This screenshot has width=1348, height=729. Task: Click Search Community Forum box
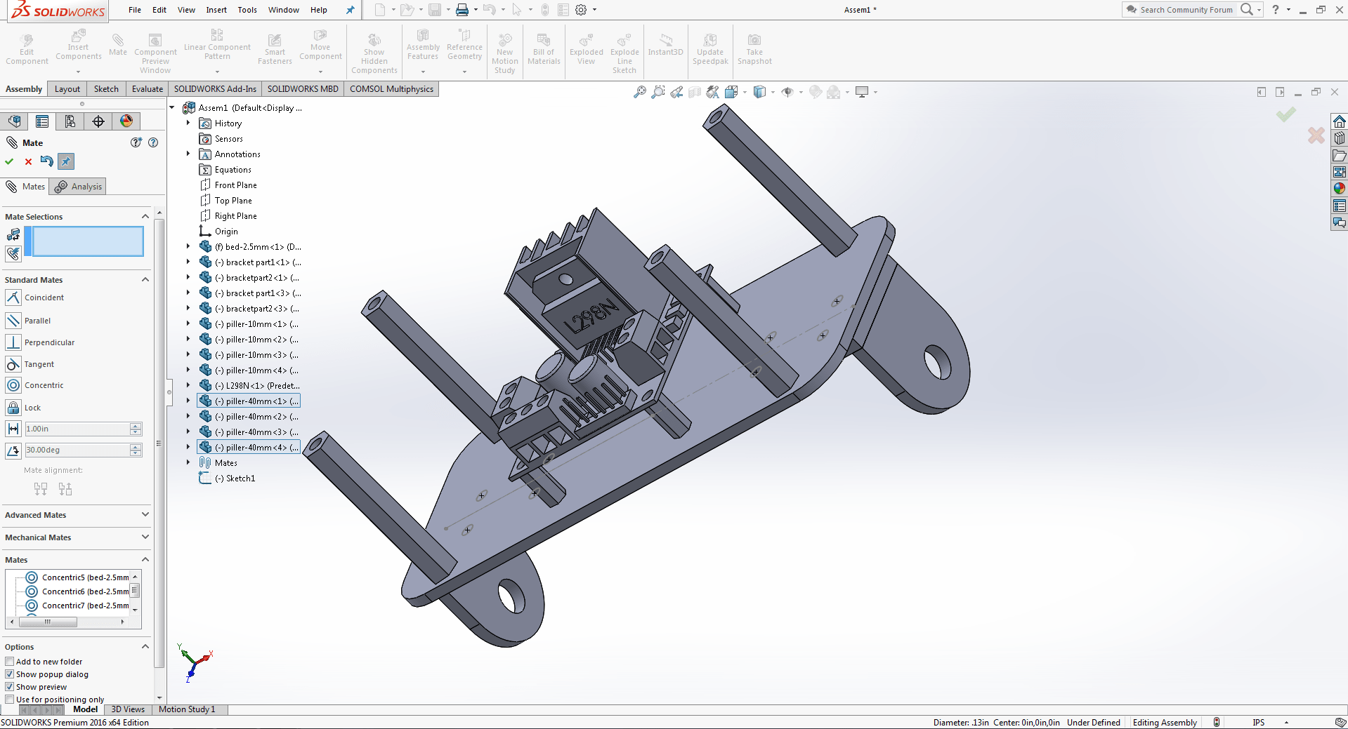pyautogui.click(x=1186, y=10)
